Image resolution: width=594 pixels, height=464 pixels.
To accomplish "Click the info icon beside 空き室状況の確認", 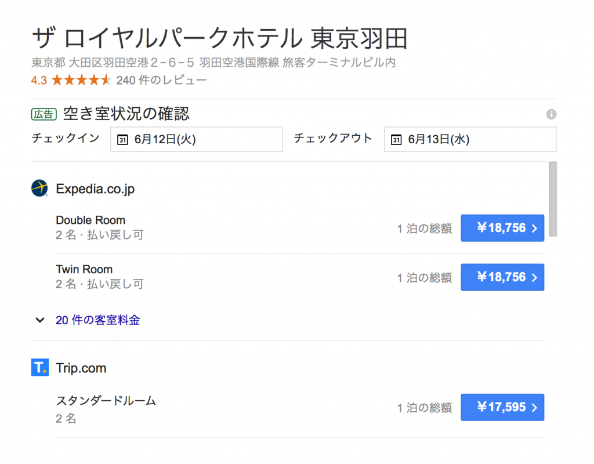I will coord(551,114).
